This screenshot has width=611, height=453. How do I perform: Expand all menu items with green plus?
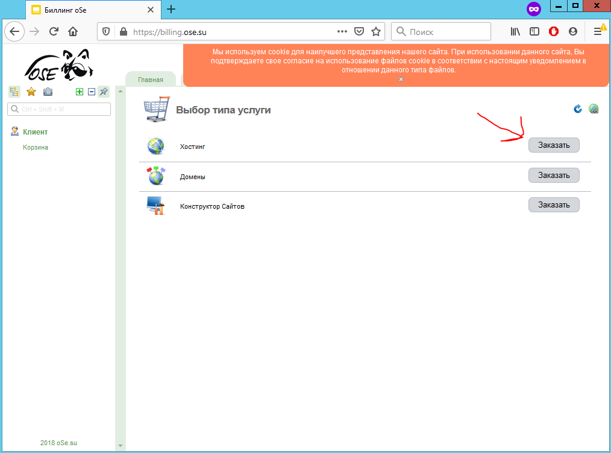point(80,92)
